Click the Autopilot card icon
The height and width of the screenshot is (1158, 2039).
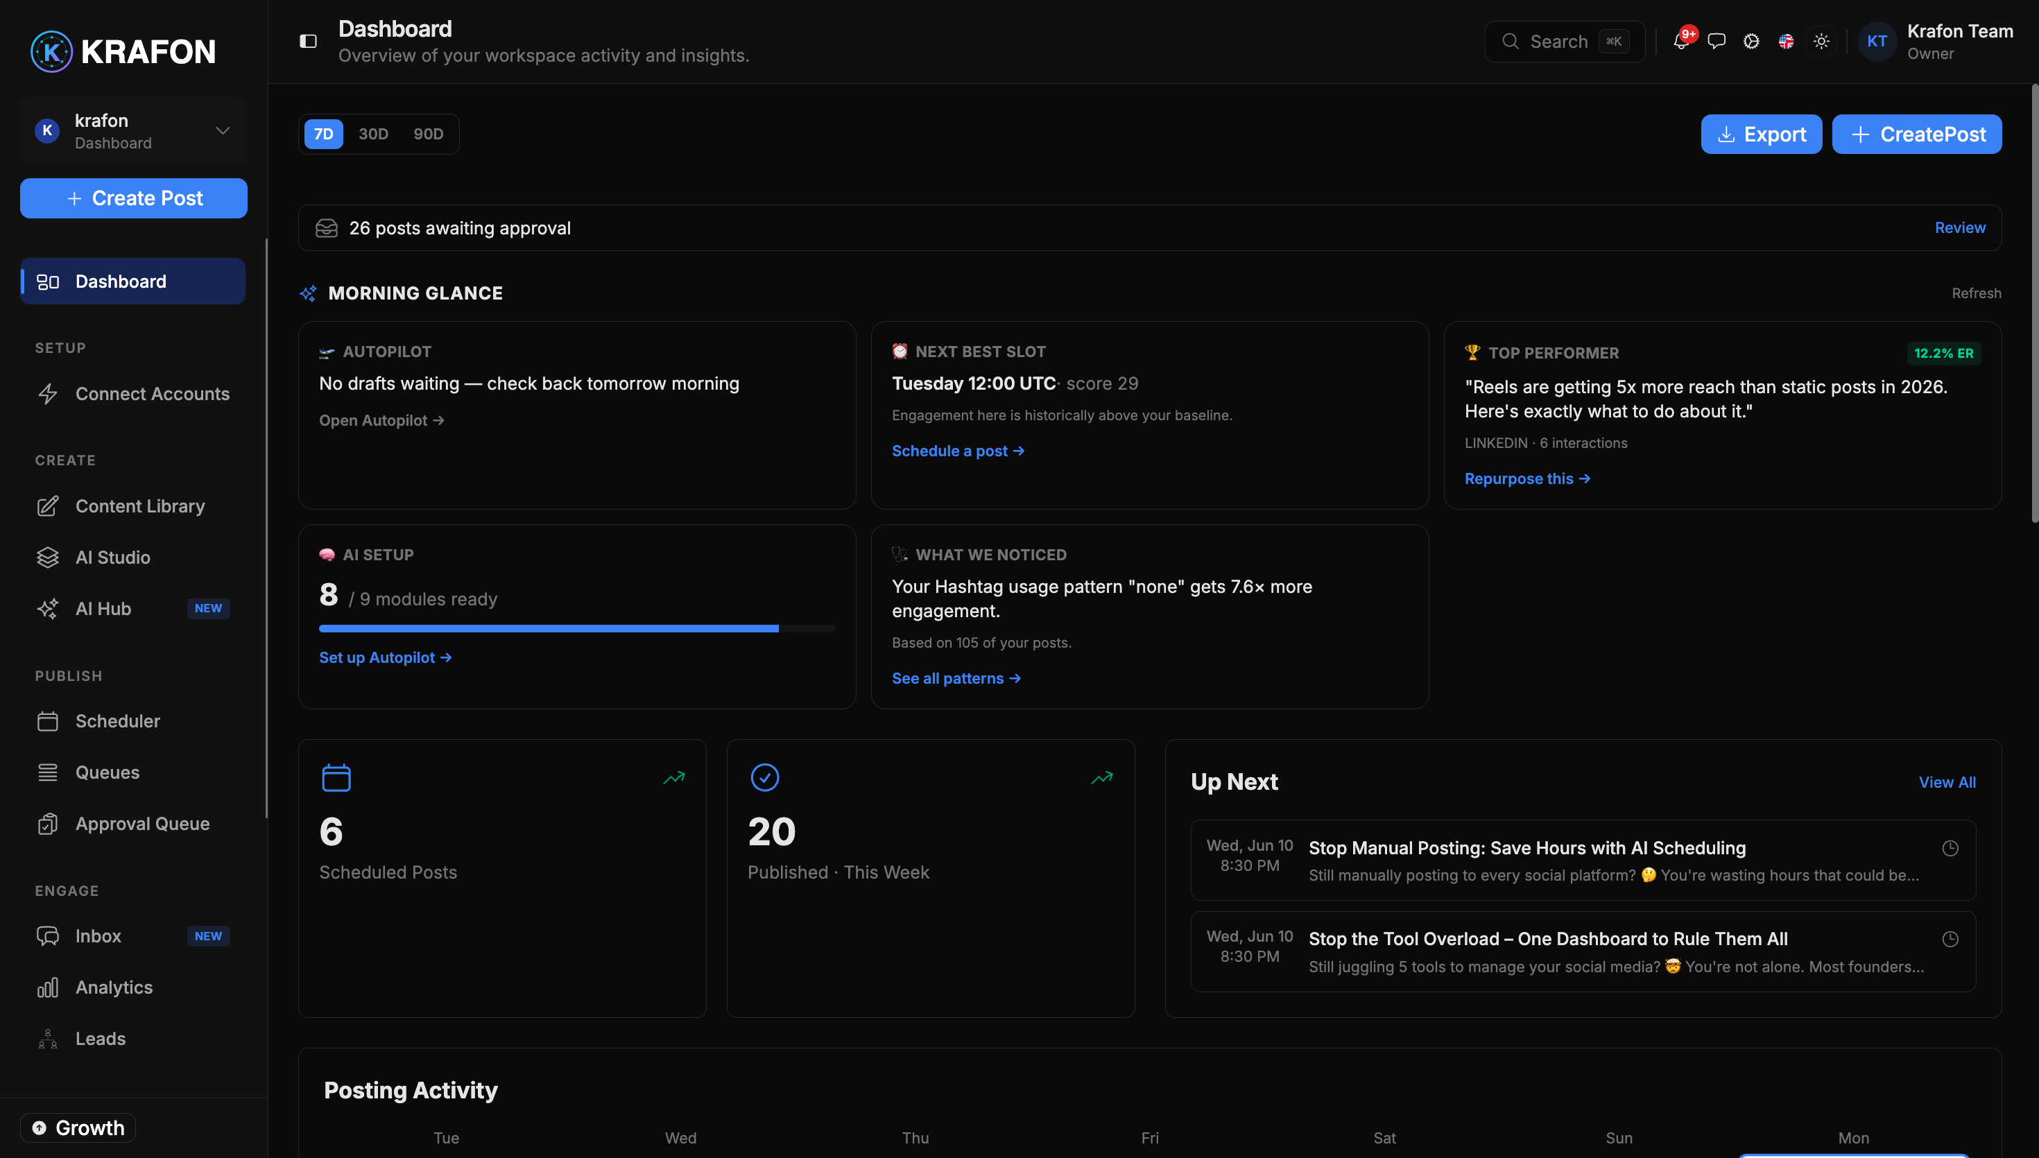point(327,352)
